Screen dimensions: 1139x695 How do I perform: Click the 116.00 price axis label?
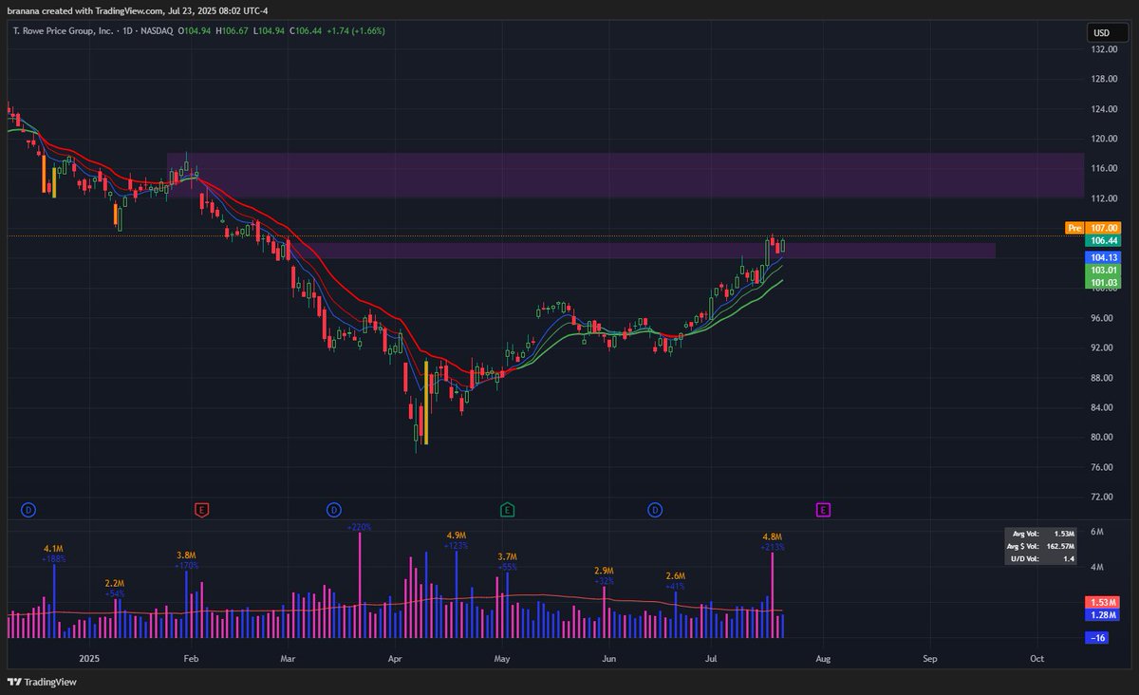pos(1103,168)
